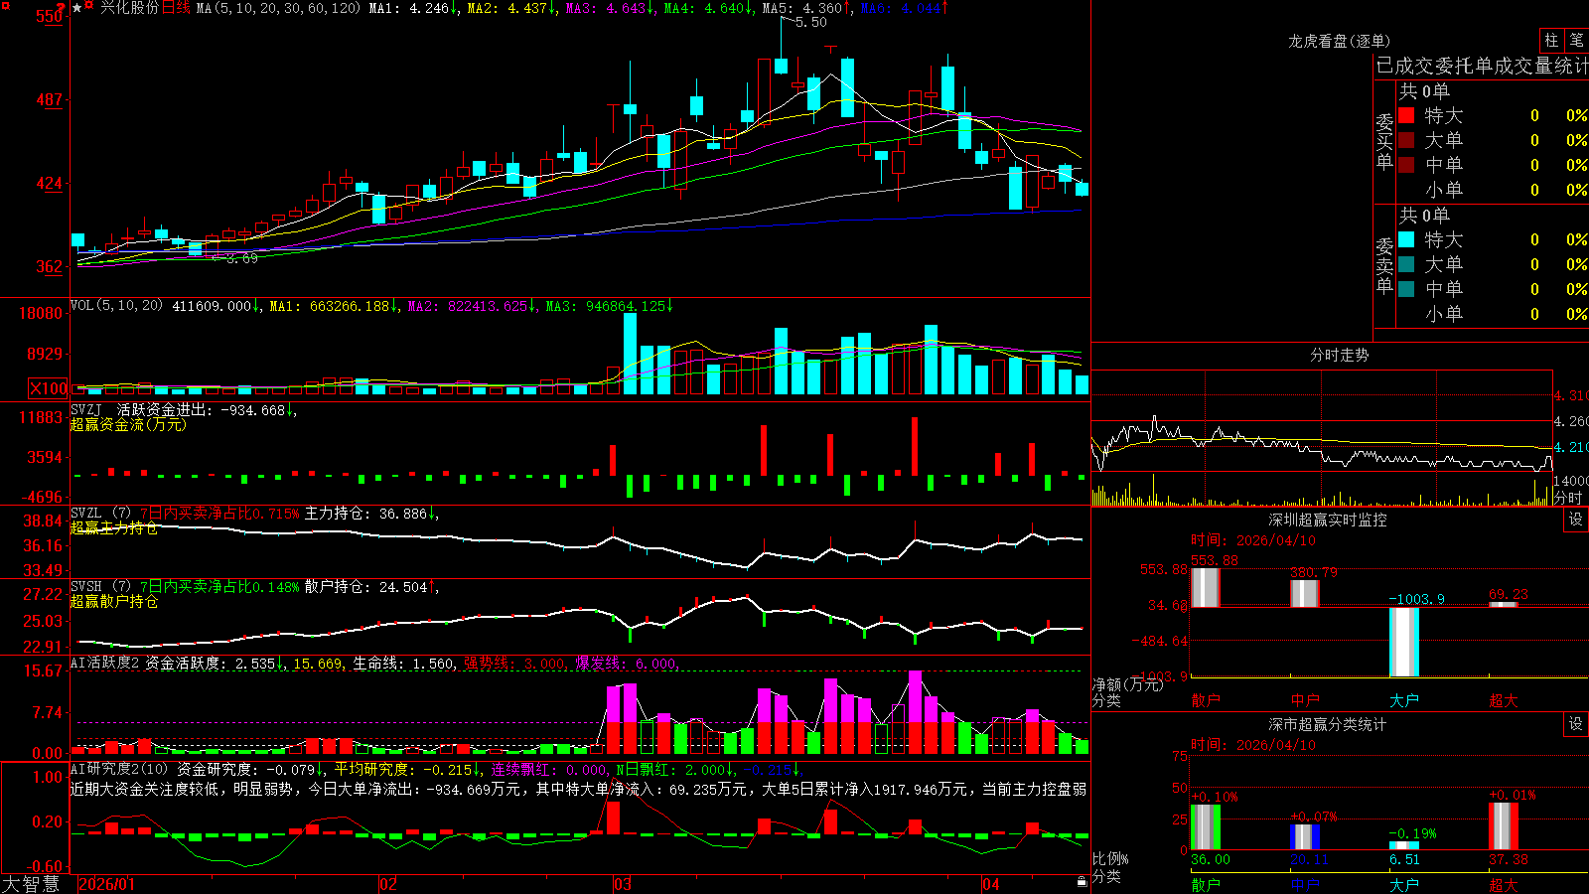Image resolution: width=1589 pixels, height=894 pixels.
Task: Click the 主力持仓: 36.886 value
Action: click(x=371, y=514)
